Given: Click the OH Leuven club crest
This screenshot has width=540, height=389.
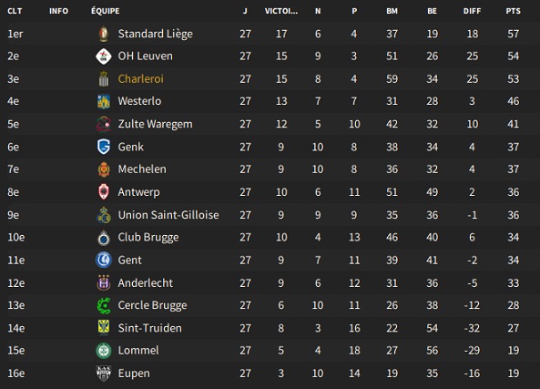Looking at the screenshot, I should 104,56.
